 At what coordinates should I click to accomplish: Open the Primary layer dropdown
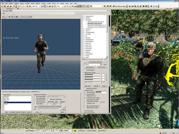101,64
